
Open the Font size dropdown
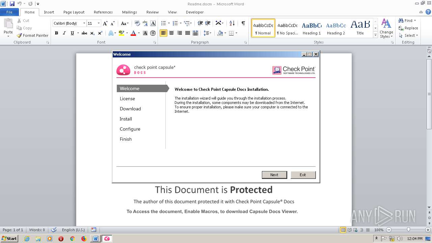click(99, 23)
